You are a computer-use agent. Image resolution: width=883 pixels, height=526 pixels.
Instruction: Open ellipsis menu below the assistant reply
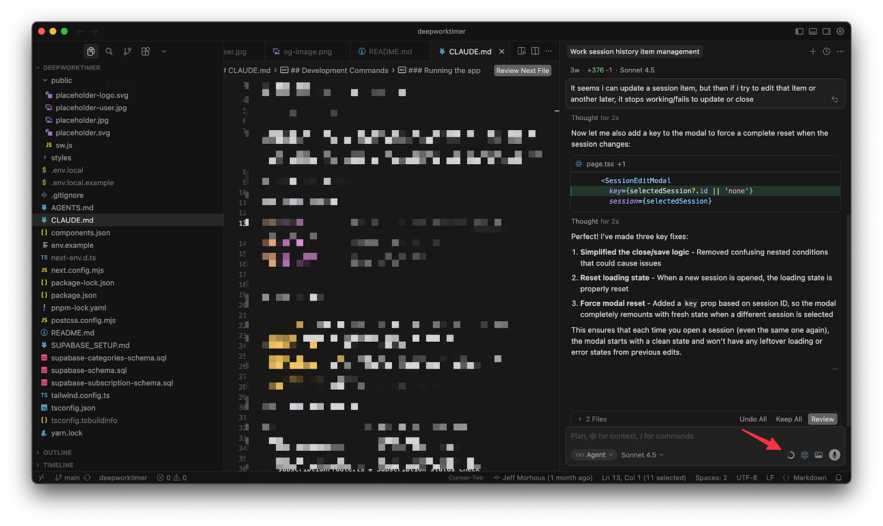835,369
